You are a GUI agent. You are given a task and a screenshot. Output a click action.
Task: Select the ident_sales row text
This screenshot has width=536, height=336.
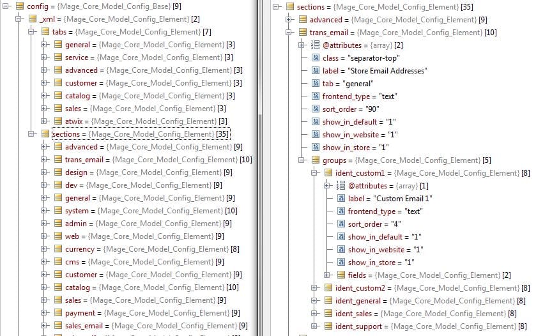(x=426, y=314)
